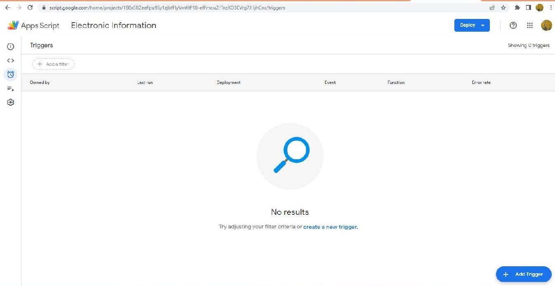The height and width of the screenshot is (286, 555).
Task: Click the Add Trigger button
Action: 523,274
